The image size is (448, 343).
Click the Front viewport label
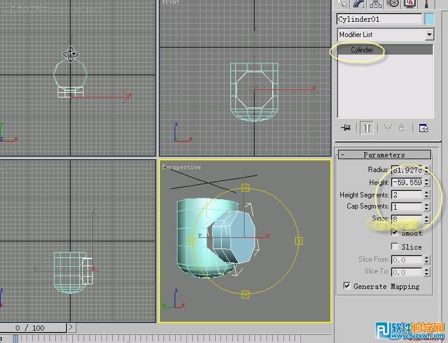170,2
